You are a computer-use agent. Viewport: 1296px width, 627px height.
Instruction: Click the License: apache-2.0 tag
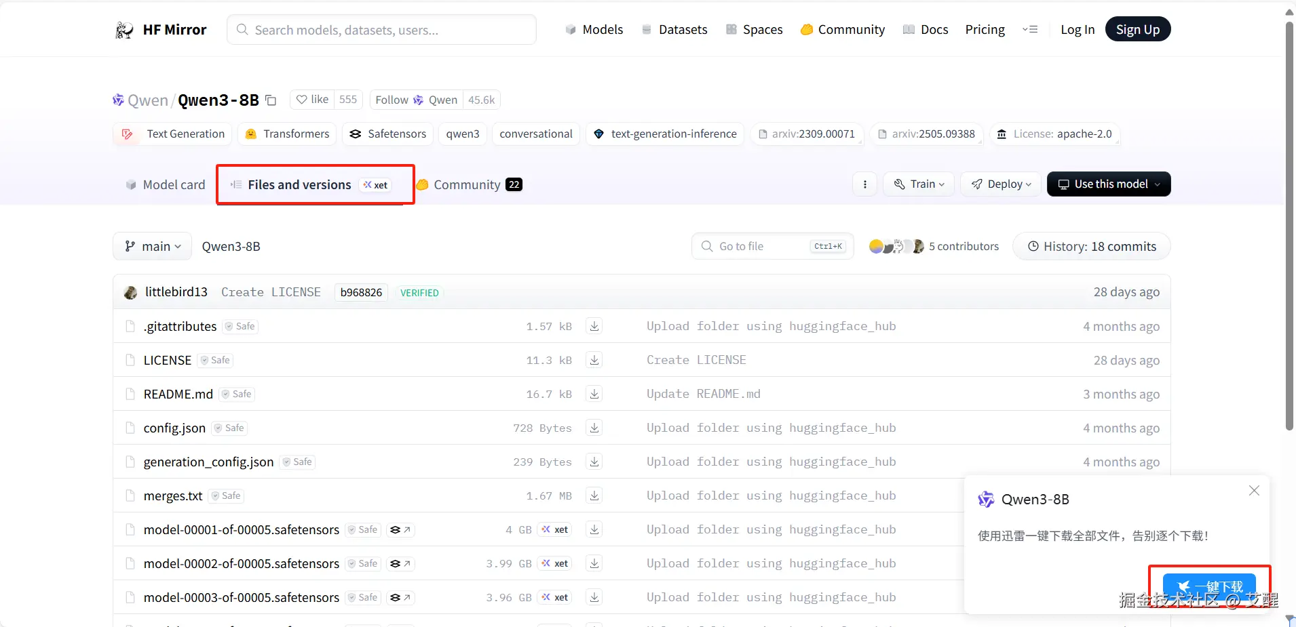(1054, 134)
